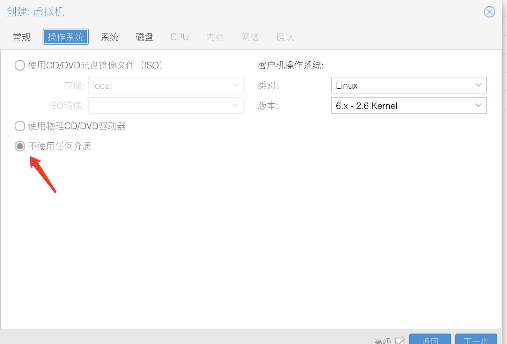507x344 pixels.
Task: Switch to the 网络 tab
Action: 250,37
